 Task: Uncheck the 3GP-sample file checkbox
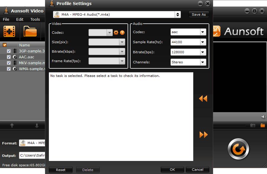point(9,51)
